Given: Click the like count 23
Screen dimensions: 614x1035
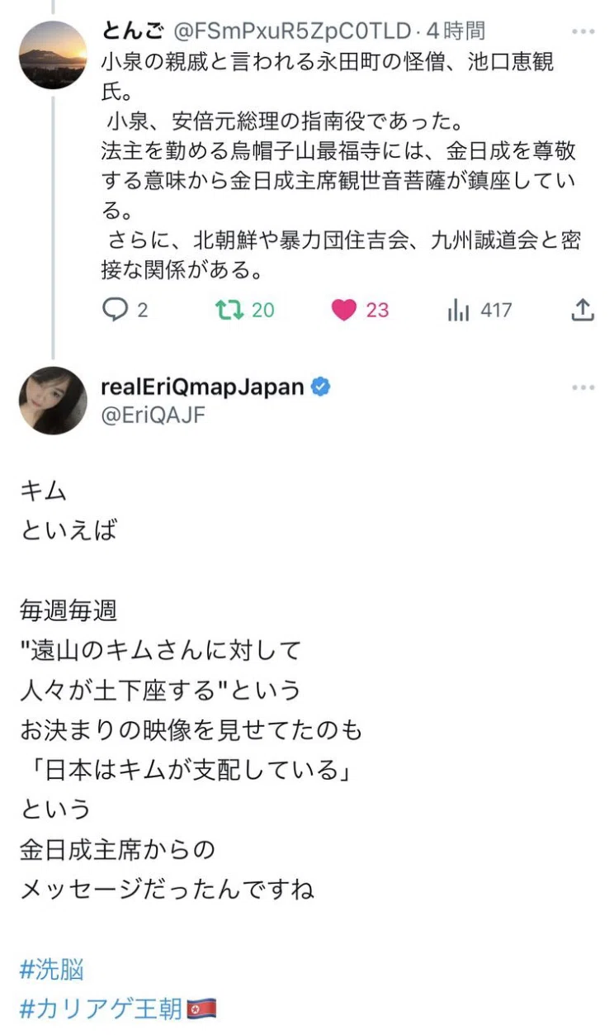Looking at the screenshot, I should pyautogui.click(x=377, y=311).
